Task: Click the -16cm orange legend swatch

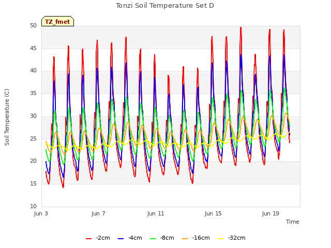Action: coord(185,239)
